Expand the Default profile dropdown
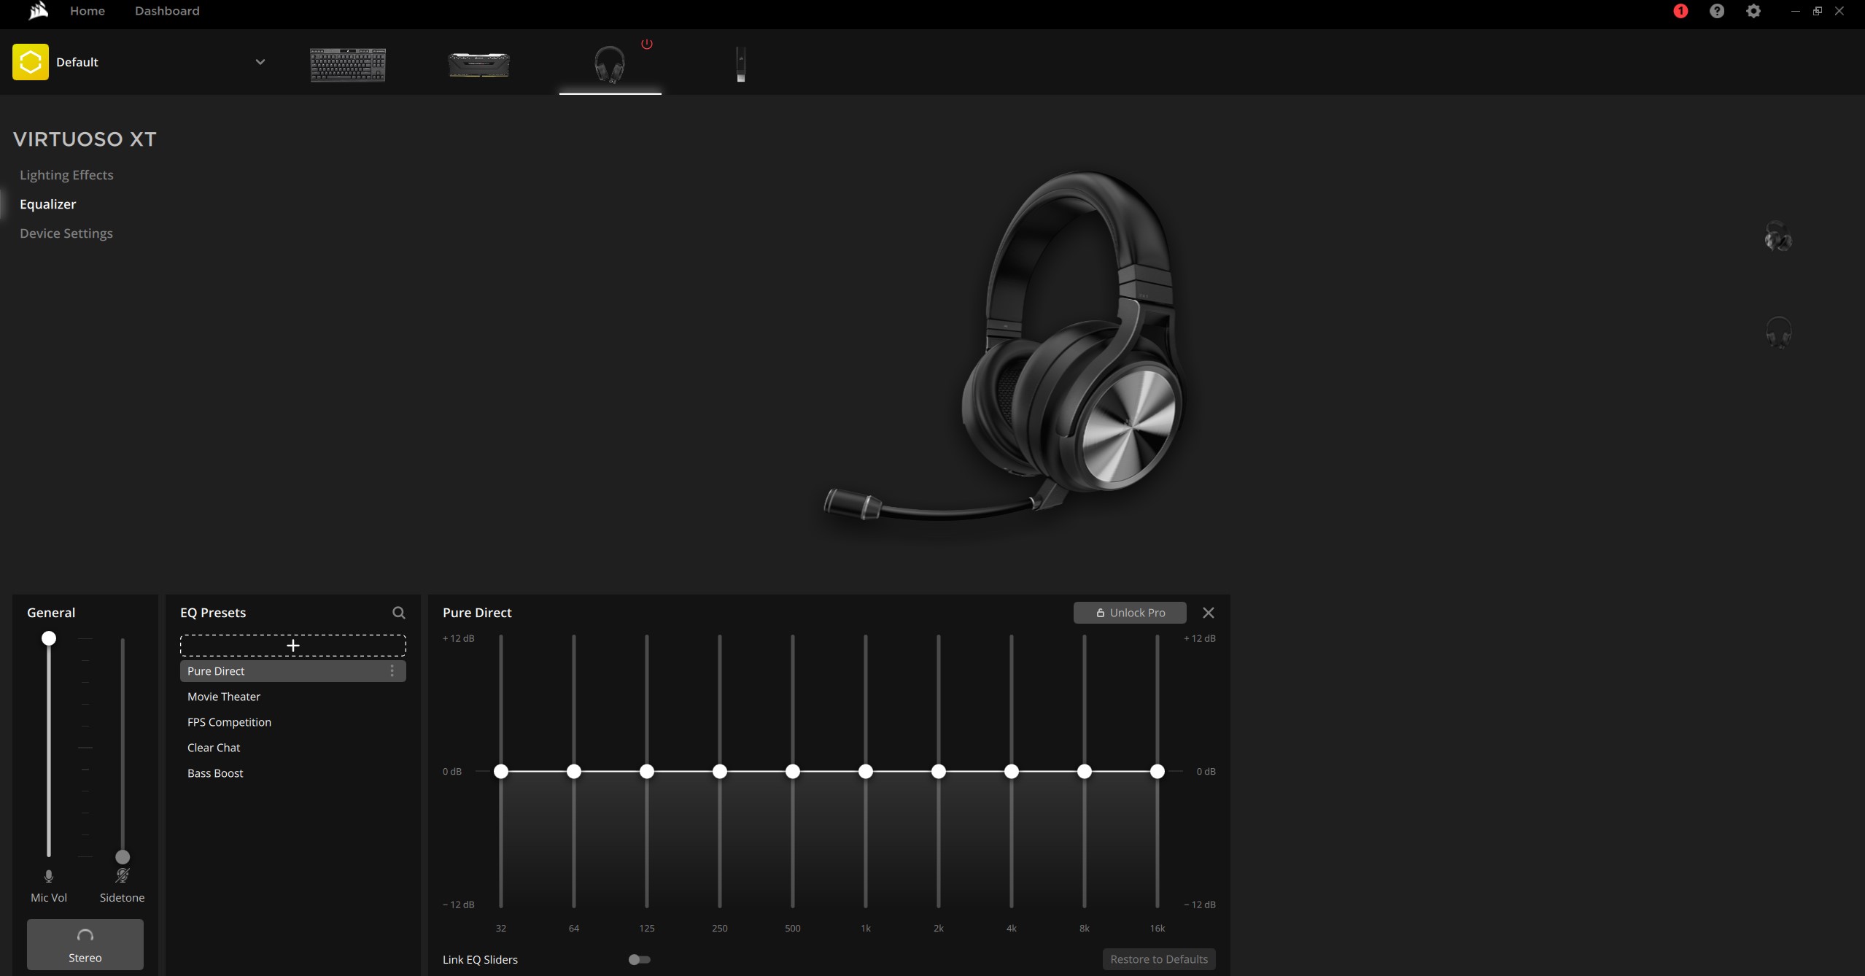 tap(260, 62)
